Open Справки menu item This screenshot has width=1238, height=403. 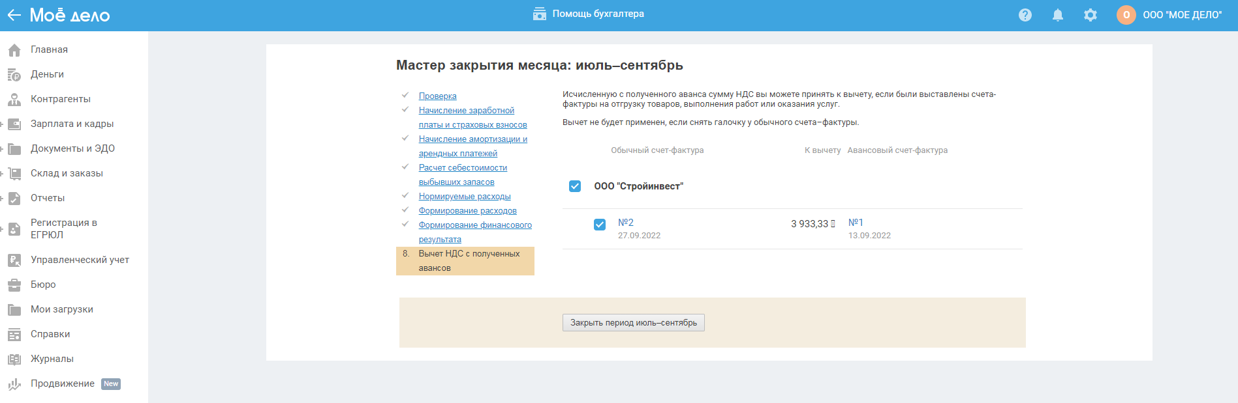(50, 334)
